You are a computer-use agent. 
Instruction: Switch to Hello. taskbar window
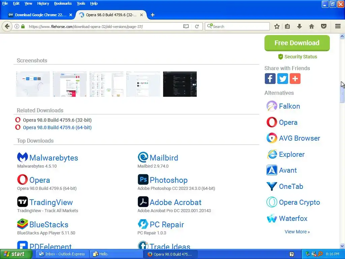[117, 254]
